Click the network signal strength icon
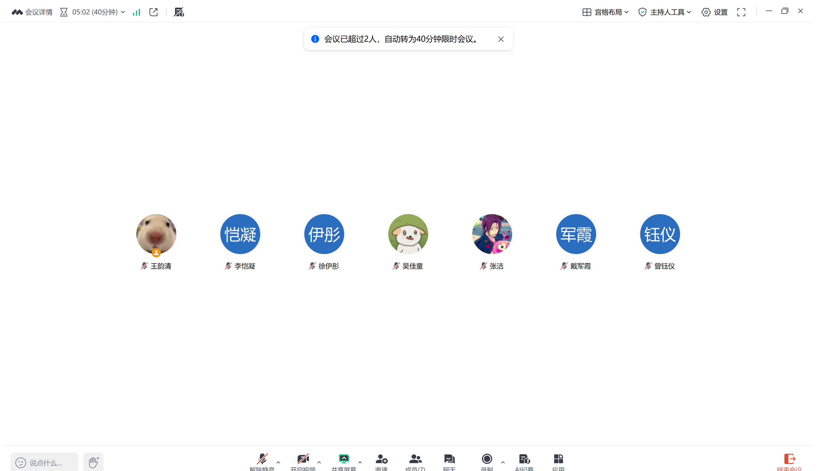 (x=136, y=12)
